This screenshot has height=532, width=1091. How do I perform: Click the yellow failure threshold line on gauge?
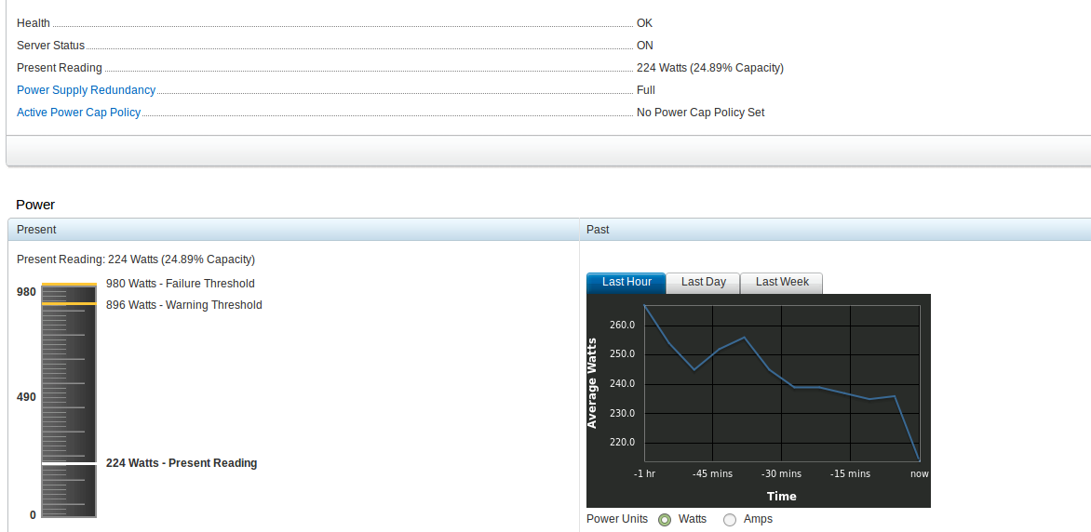coord(69,285)
